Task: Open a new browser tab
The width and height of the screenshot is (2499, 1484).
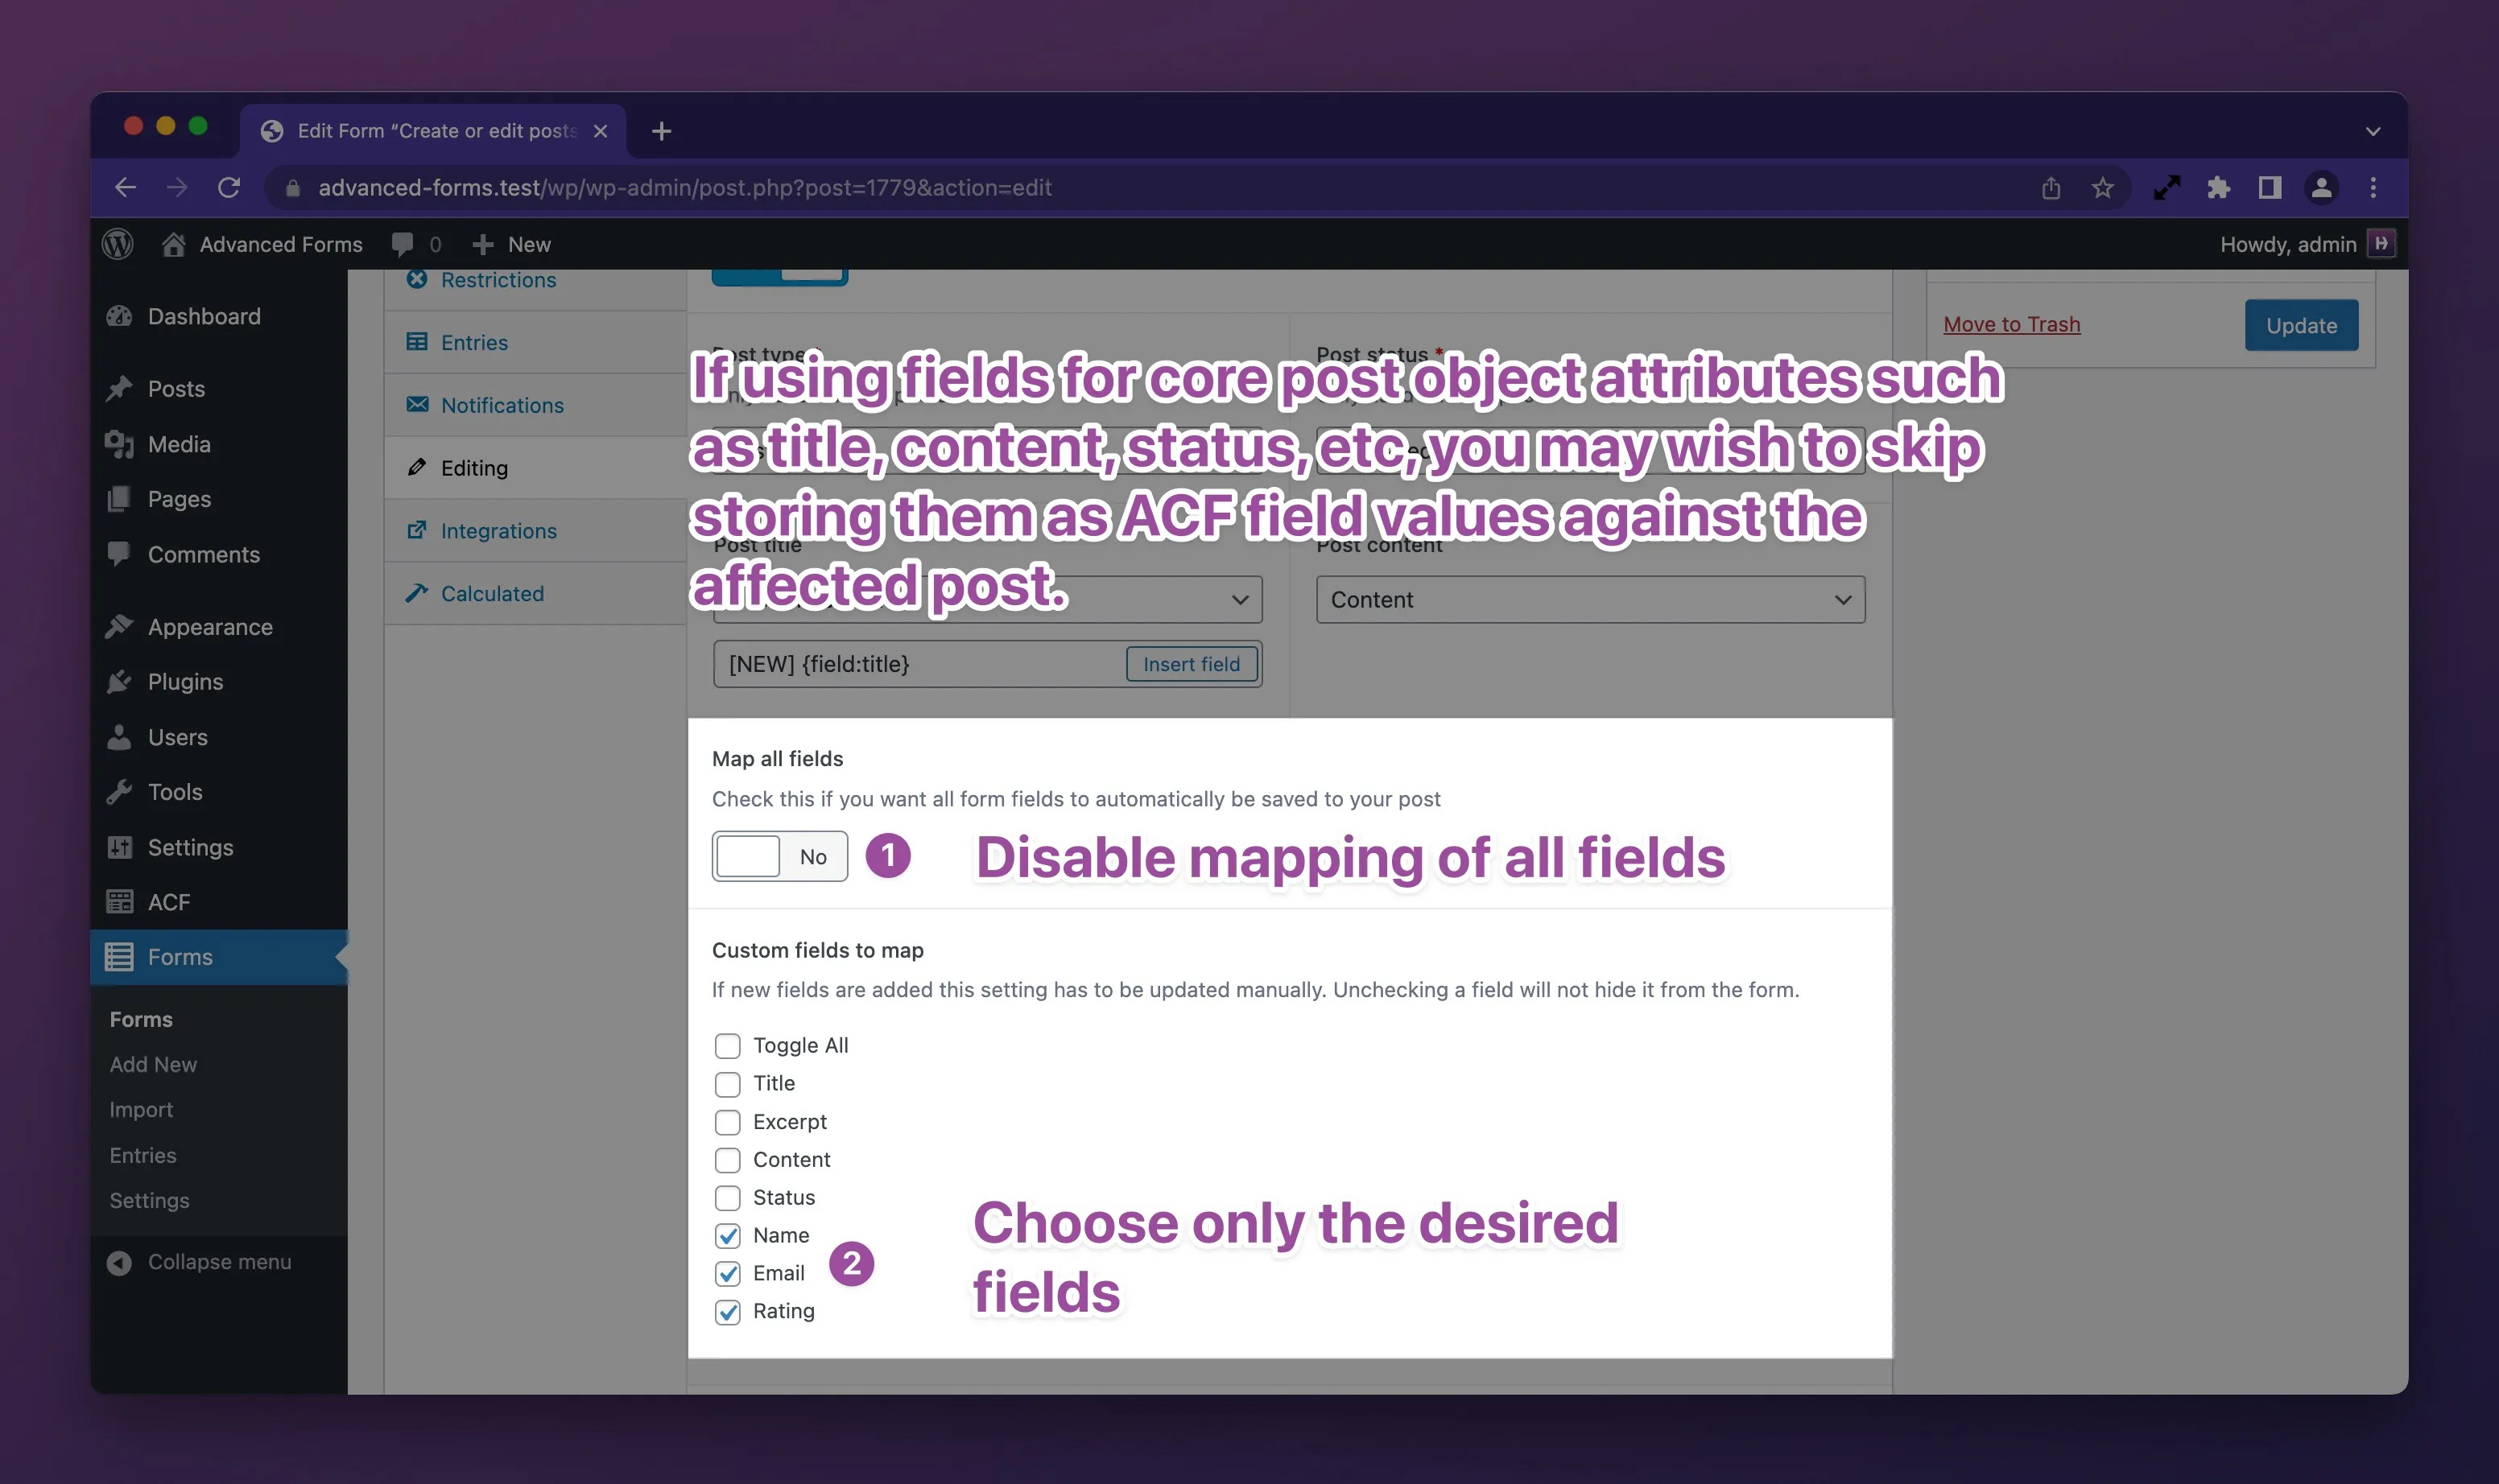Action: 661,131
